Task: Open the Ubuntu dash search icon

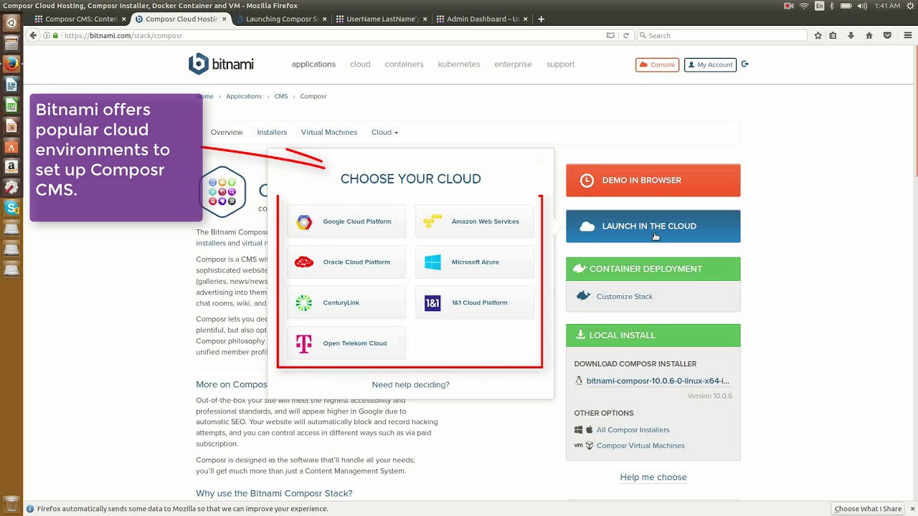Action: tap(11, 23)
